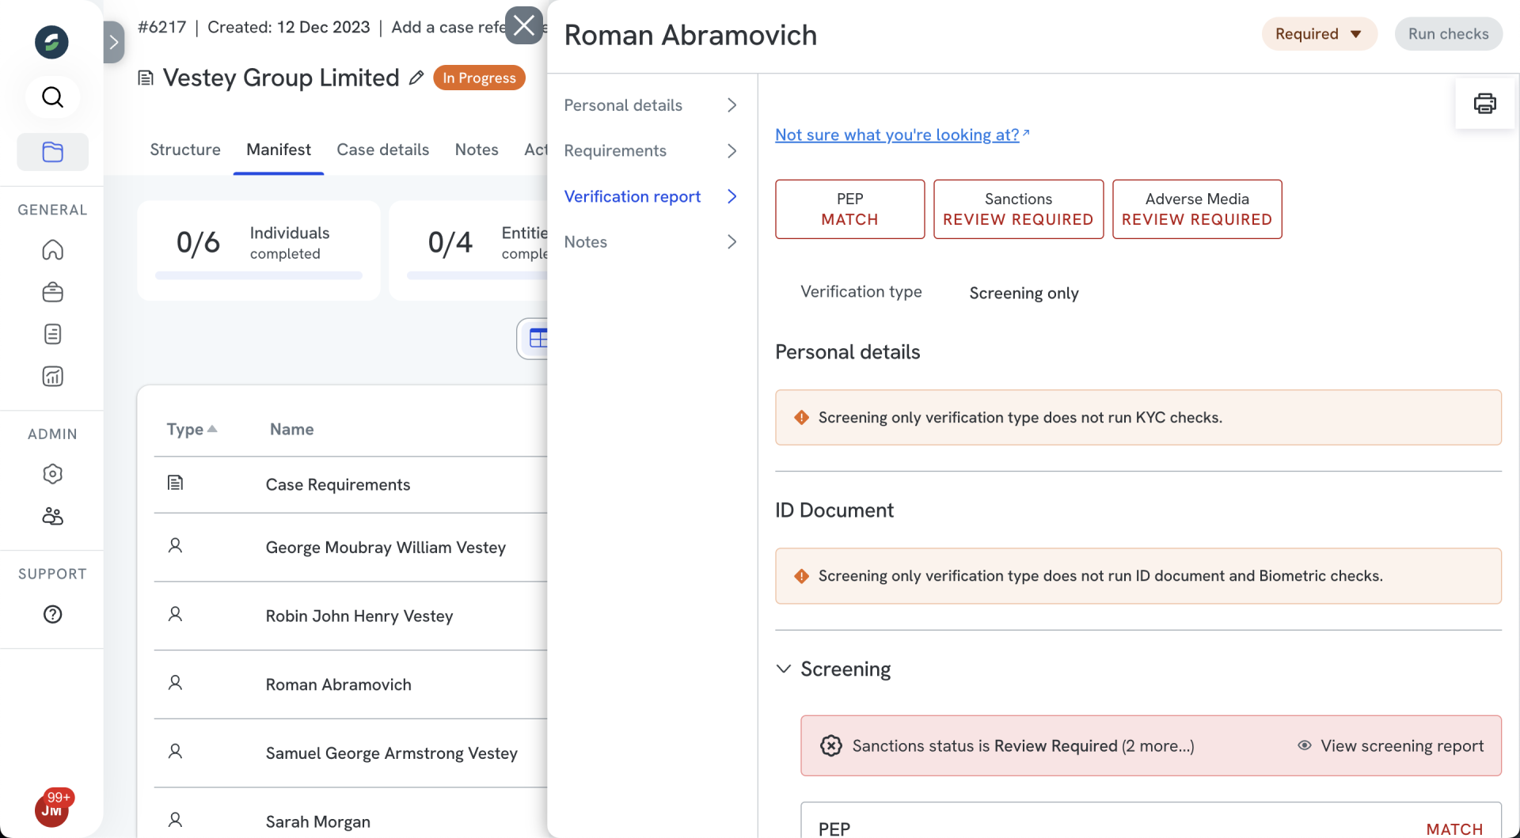Open the search magnifier icon
Viewport: 1520px width, 838px height.
tap(52, 97)
